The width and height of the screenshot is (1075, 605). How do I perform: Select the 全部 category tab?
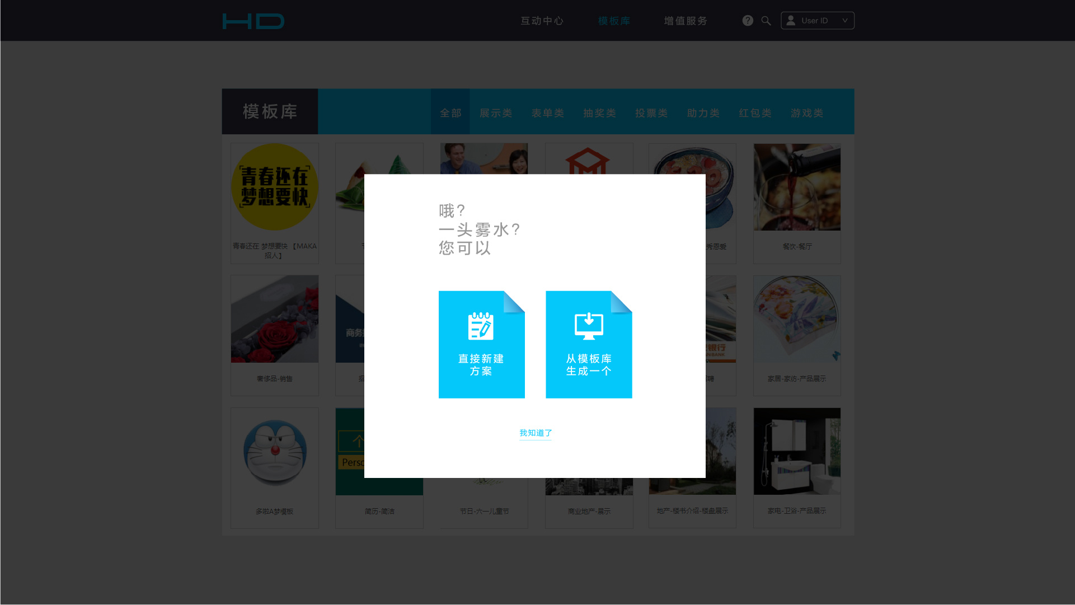(450, 113)
